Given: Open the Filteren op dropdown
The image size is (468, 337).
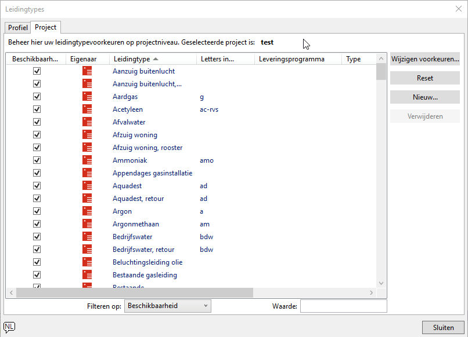Looking at the screenshot, I should click(168, 306).
